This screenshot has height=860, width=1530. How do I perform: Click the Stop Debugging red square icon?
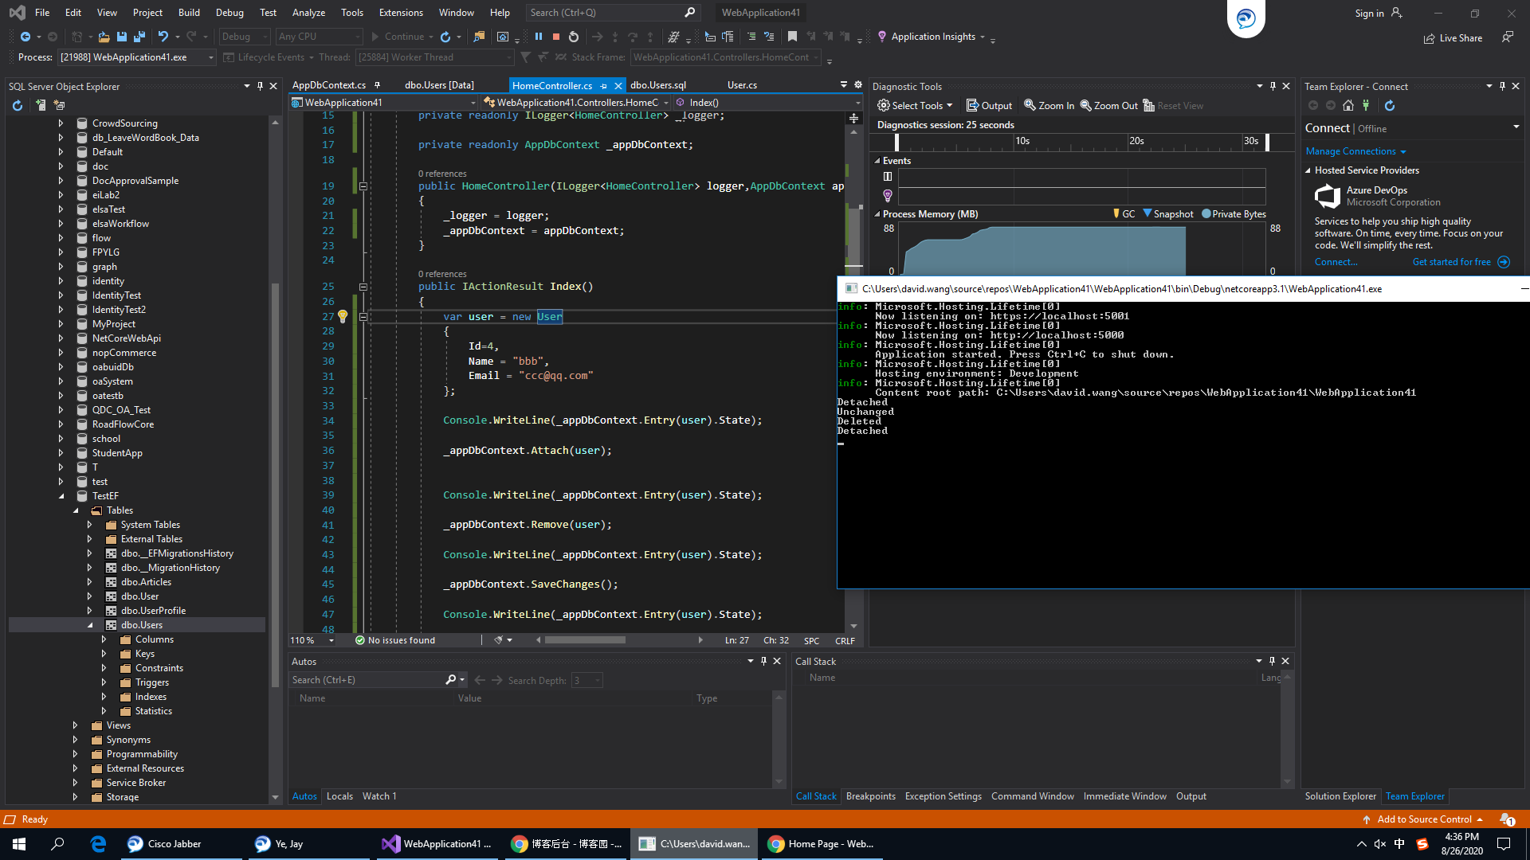point(556,37)
